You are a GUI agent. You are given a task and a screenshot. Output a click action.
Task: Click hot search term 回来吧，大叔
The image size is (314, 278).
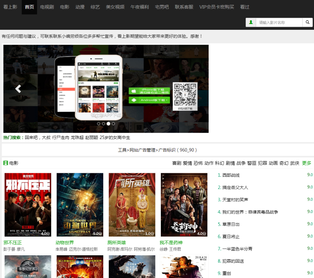(x=38, y=138)
